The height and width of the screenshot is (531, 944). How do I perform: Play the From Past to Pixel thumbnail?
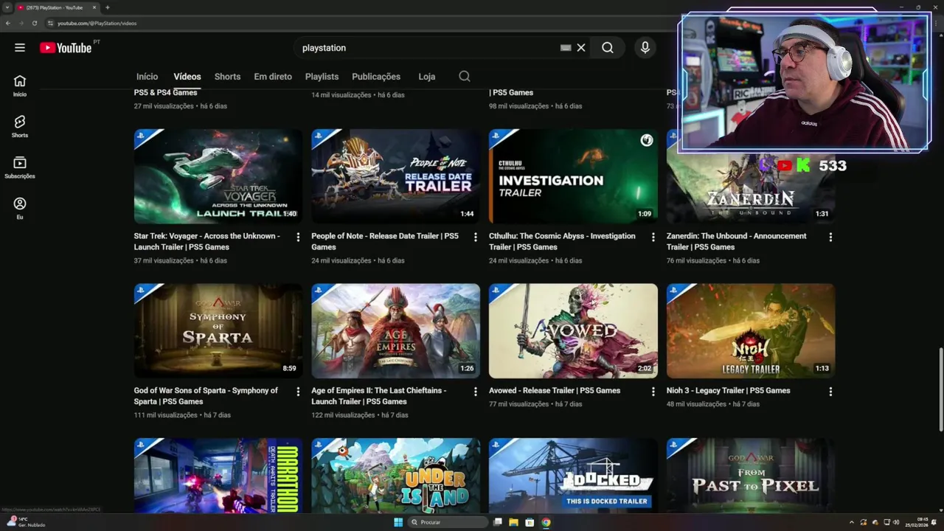click(751, 476)
